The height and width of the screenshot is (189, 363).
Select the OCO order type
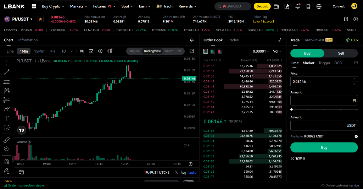point(338,63)
